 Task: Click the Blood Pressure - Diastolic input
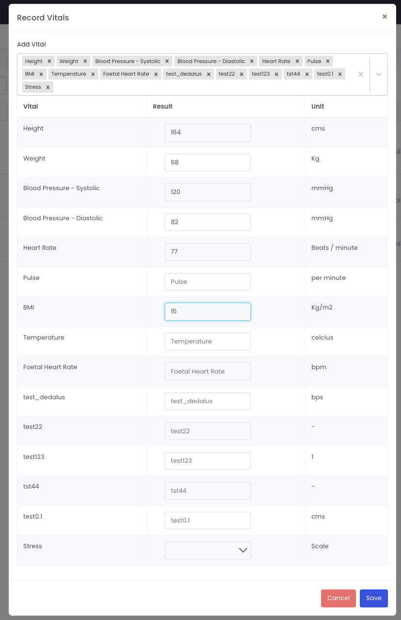[207, 222]
